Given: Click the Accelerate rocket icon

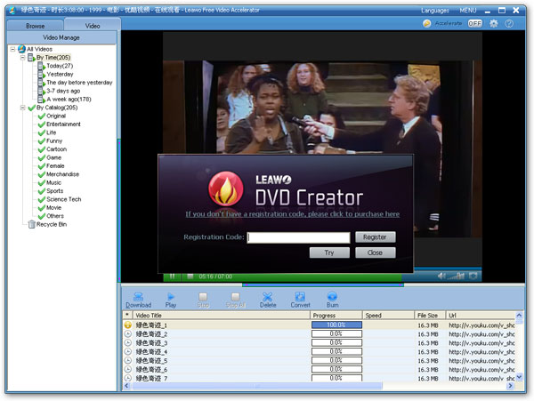Looking at the screenshot, I should (x=426, y=23).
